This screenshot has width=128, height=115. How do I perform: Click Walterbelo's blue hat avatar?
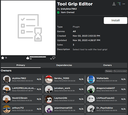[91, 79]
